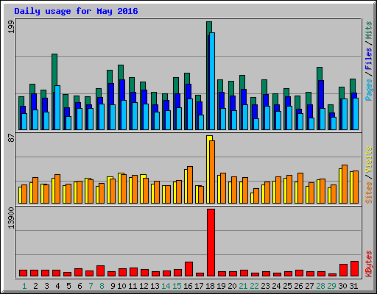The width and height of the screenshot is (377, 294).
Task: Click the 13900 axis maximum label
Action: pyautogui.click(x=11, y=218)
